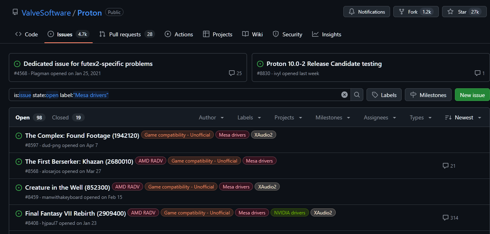Viewport: 490px width, 234px height.
Task: Click the magnifier search button
Action: click(357, 95)
